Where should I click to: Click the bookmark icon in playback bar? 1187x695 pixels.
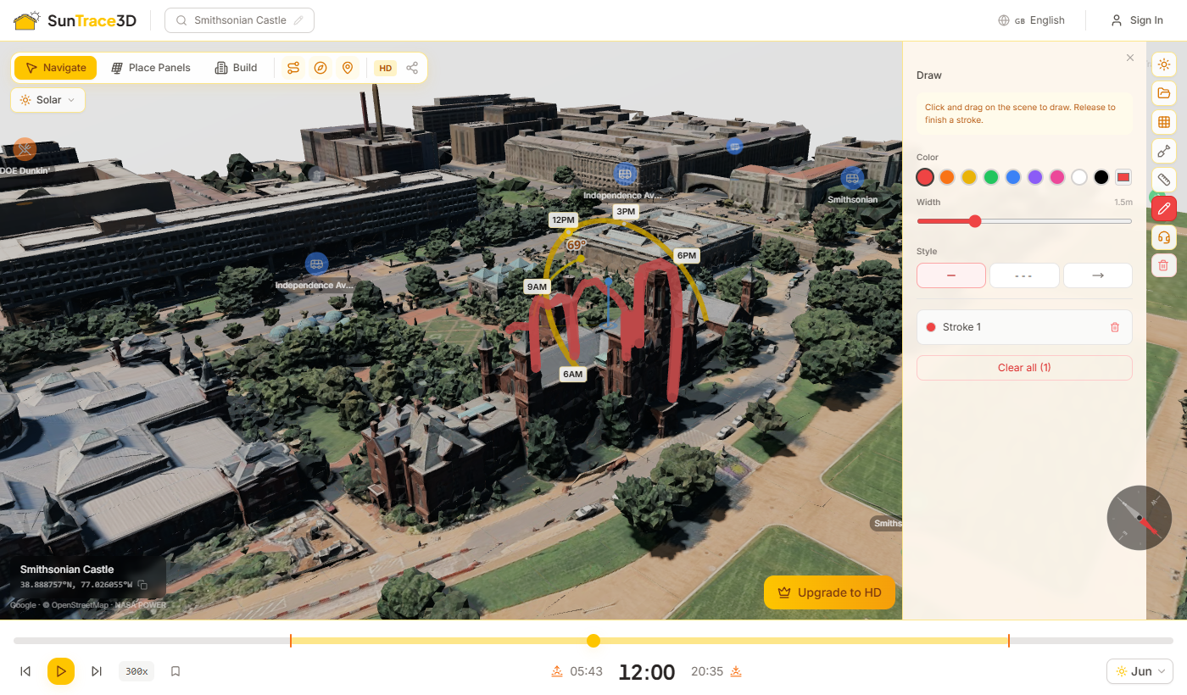176,671
